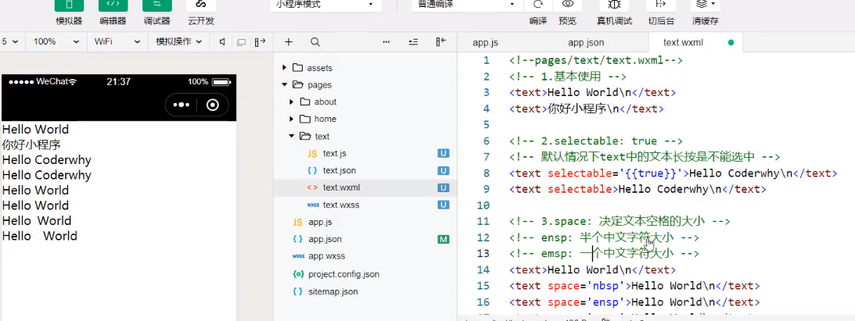Hide the file tree panel icon

tap(441, 41)
